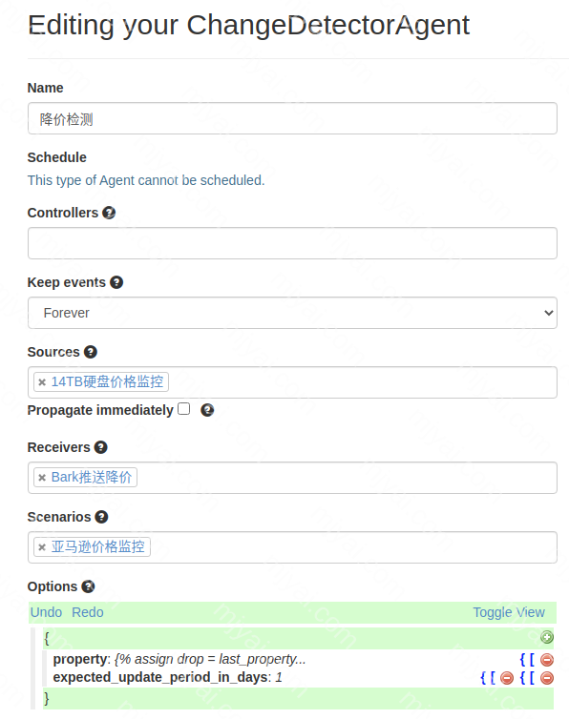Remove 亚马逊价格监控 from Scenarios
The image size is (569, 719).
[42, 547]
